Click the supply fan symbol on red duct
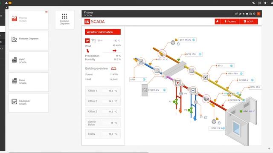 (x=206, y=99)
